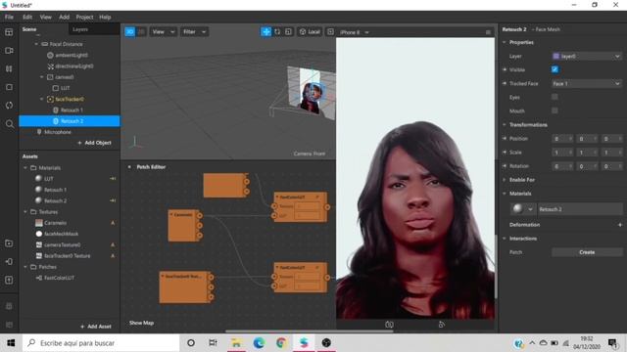This screenshot has width=627, height=352.
Task: Restart the effect using the refresh icon
Action: [x=9, y=106]
